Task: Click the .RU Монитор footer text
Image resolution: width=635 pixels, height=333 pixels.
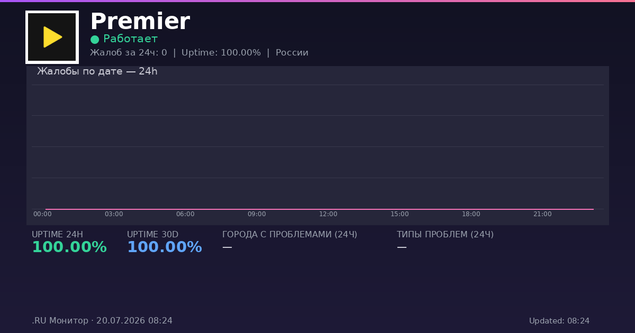Action: coord(60,321)
